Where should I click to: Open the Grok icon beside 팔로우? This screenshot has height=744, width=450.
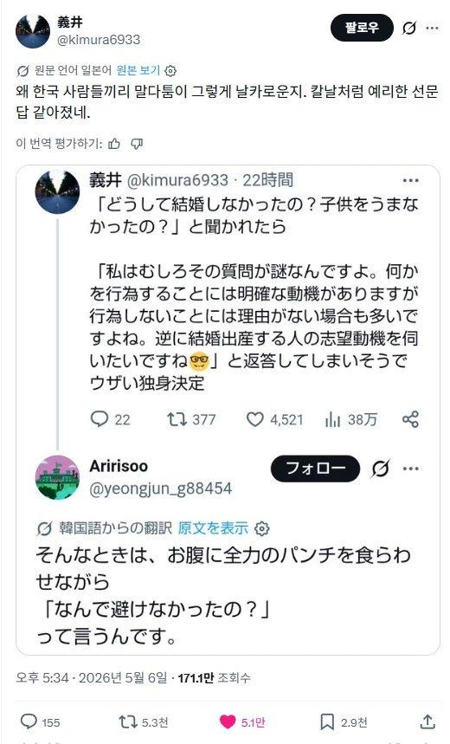coord(409,28)
